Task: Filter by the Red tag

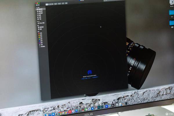Action: (40, 33)
